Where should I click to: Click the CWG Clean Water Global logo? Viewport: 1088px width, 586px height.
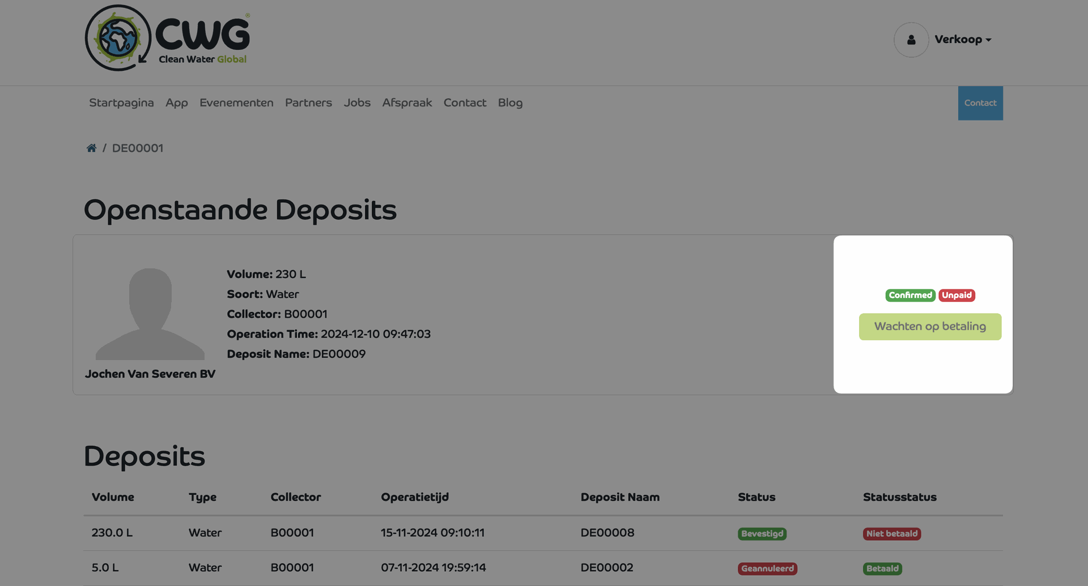tap(167, 38)
